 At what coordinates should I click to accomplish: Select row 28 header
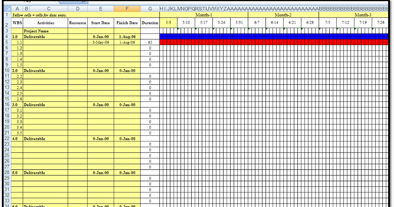(x=7, y=172)
